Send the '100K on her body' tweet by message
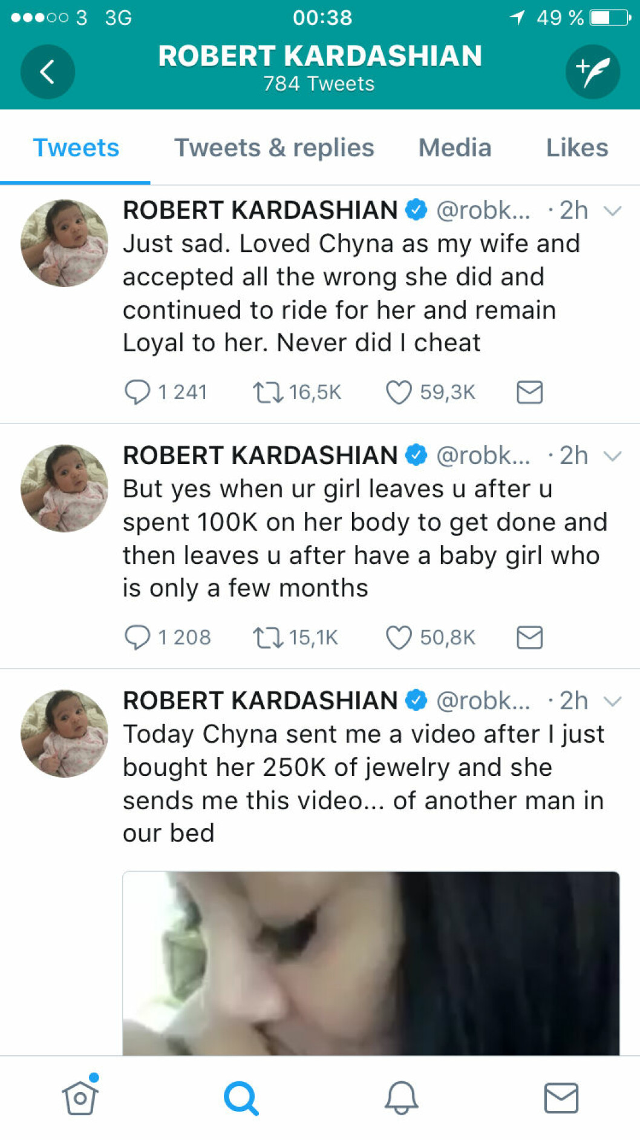This screenshot has width=640, height=1140. [529, 637]
